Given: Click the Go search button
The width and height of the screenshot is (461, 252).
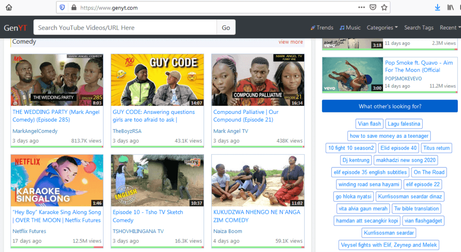Looking at the screenshot, I should [x=226, y=27].
